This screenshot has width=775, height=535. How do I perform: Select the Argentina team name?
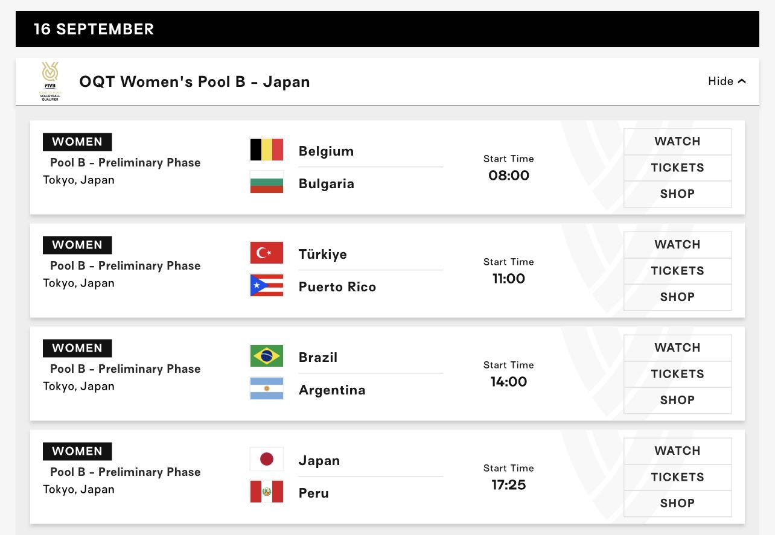click(332, 390)
